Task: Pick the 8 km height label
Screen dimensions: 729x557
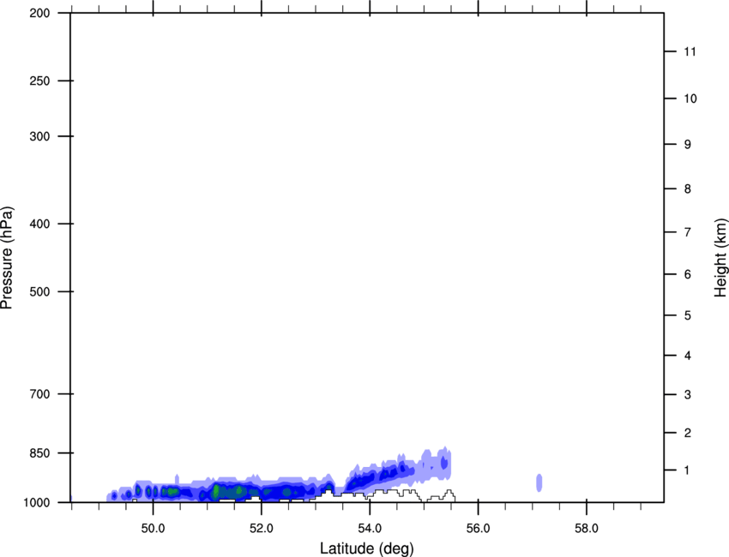Action: tap(687, 189)
